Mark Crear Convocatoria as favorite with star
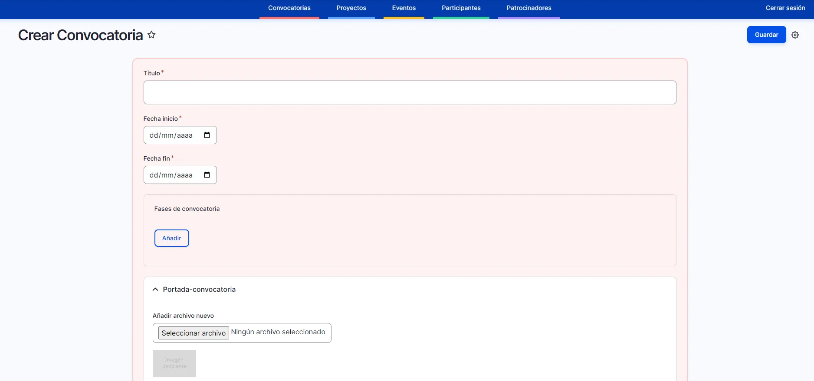The height and width of the screenshot is (381, 814). click(x=151, y=35)
